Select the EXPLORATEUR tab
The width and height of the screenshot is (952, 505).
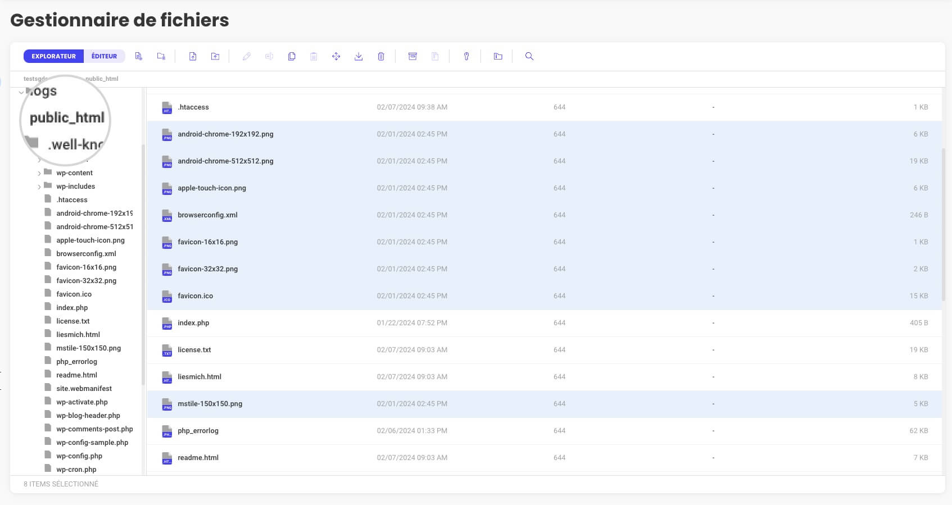[53, 56]
